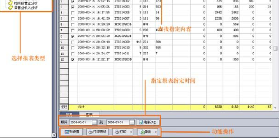The height and width of the screenshot is (138, 279).
Task: Open the start date 2009-02-01 picker dropdown
Action: (94, 122)
